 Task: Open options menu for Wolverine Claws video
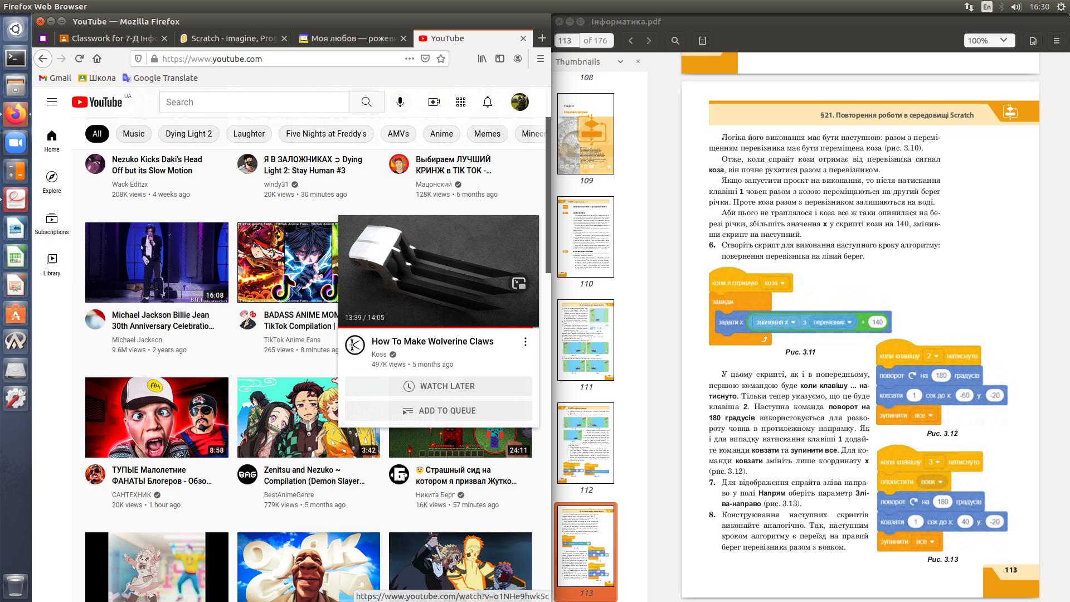coord(525,342)
